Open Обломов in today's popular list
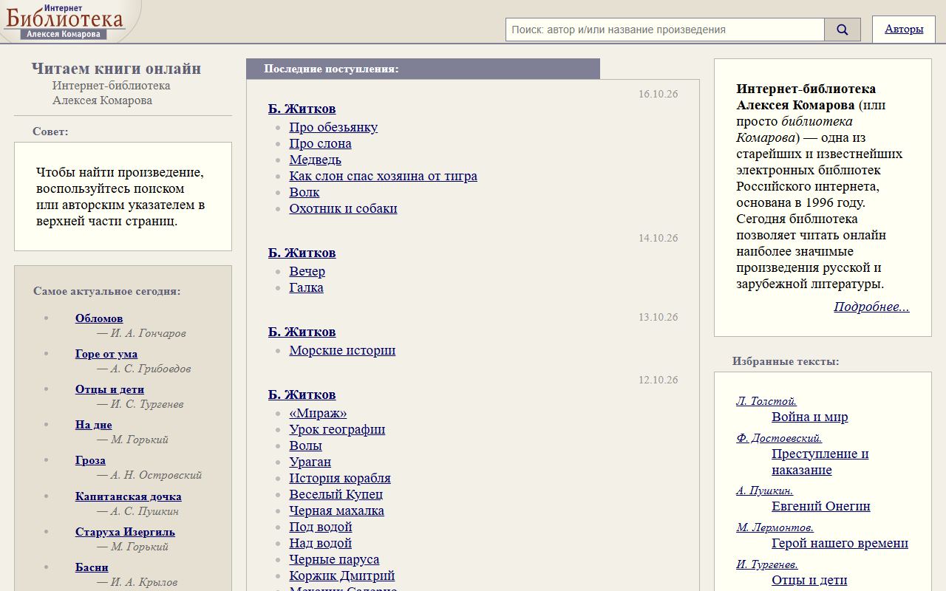The image size is (946, 591). pos(99,318)
